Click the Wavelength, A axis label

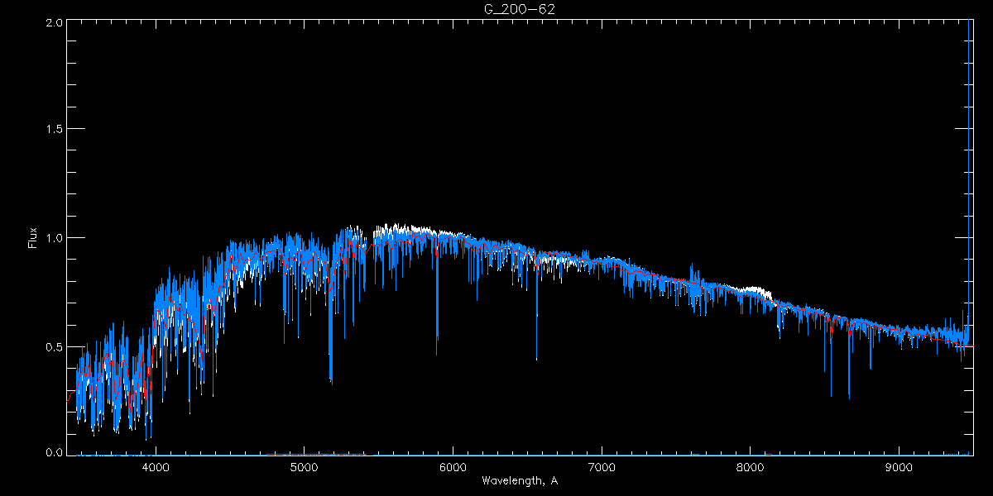coord(520,480)
